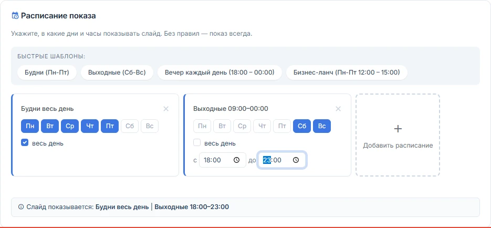Deselect Пт in the Будни card
The width and height of the screenshot is (491, 228).
point(110,126)
